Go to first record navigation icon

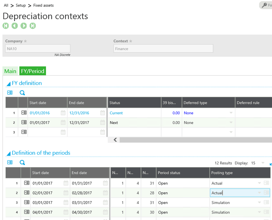pyautogui.click(x=5, y=26)
